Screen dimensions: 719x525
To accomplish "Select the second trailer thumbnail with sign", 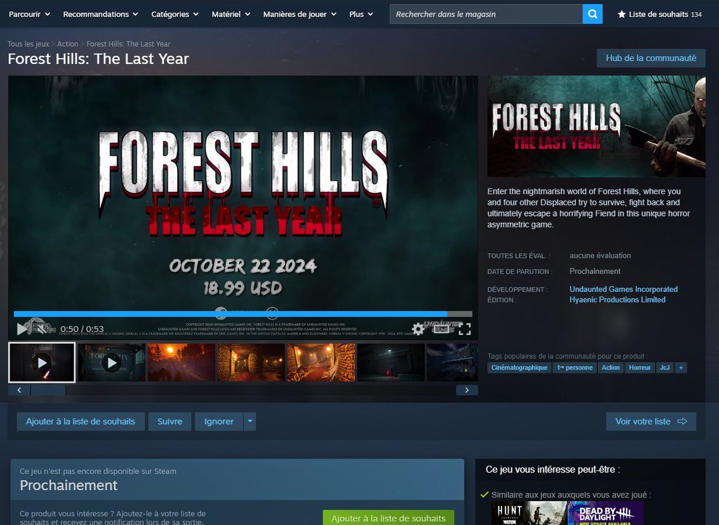I will pos(111,362).
